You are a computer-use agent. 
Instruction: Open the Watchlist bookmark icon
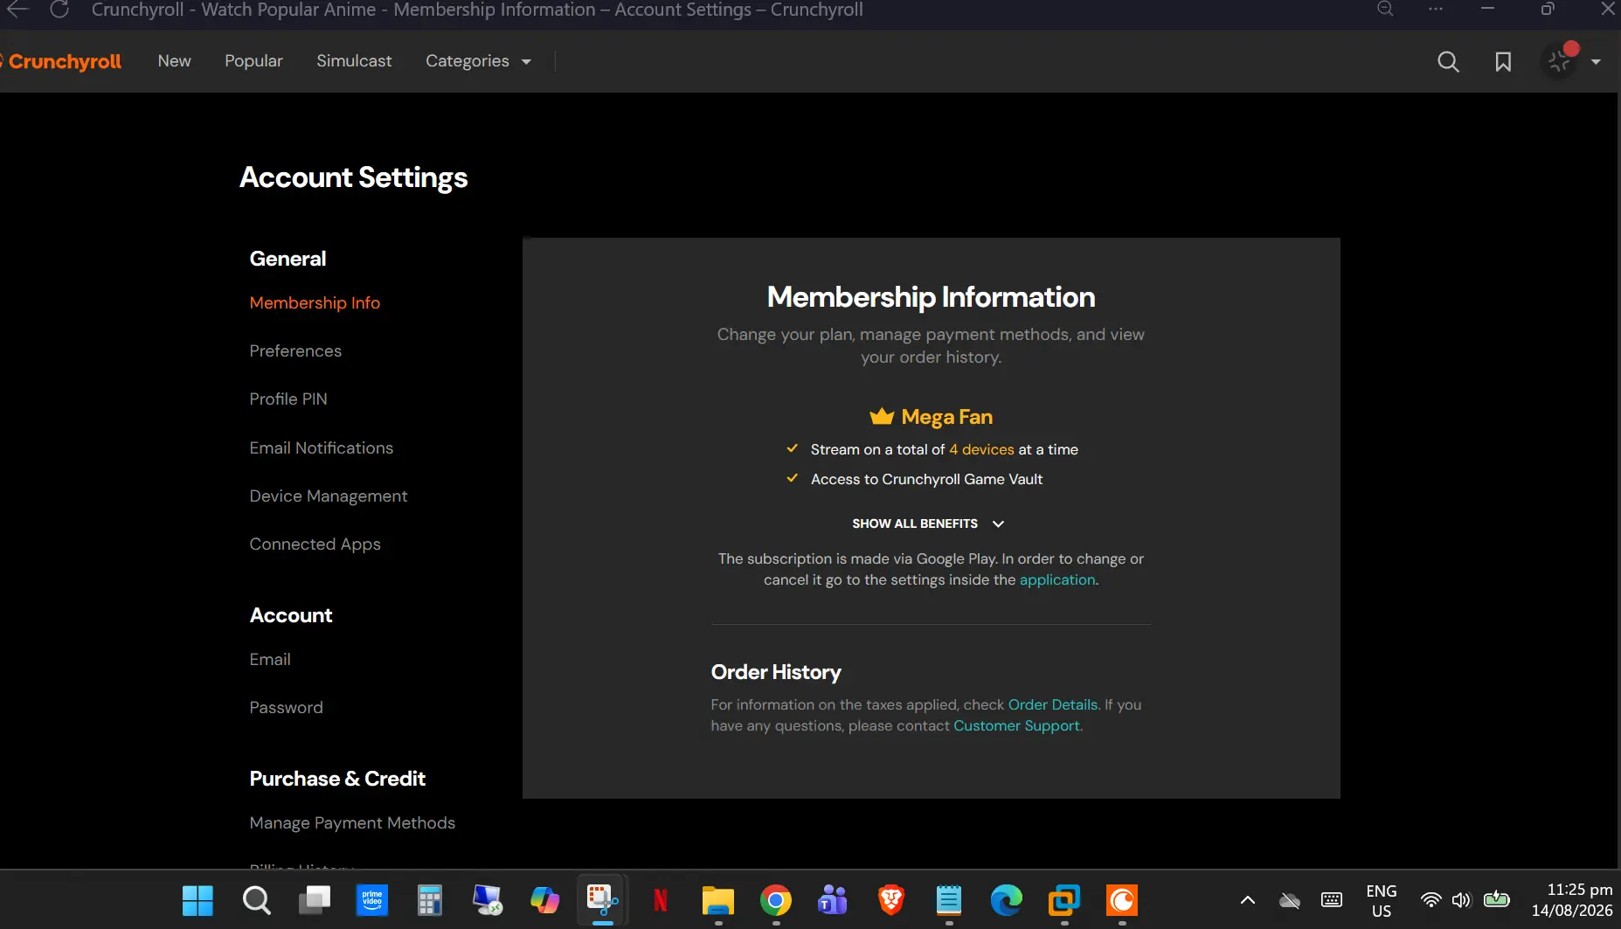pyautogui.click(x=1503, y=61)
